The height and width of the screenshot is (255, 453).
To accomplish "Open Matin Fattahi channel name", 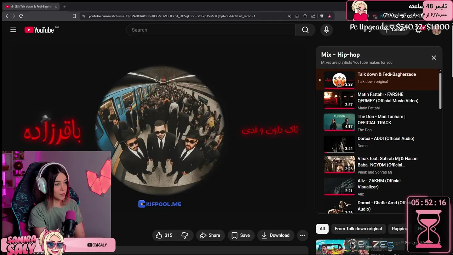I will coord(368,108).
